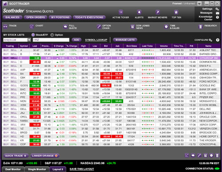This screenshot has height=172, width=222.
Task: Open the Active Ticker icon
Action: (x=121, y=12)
